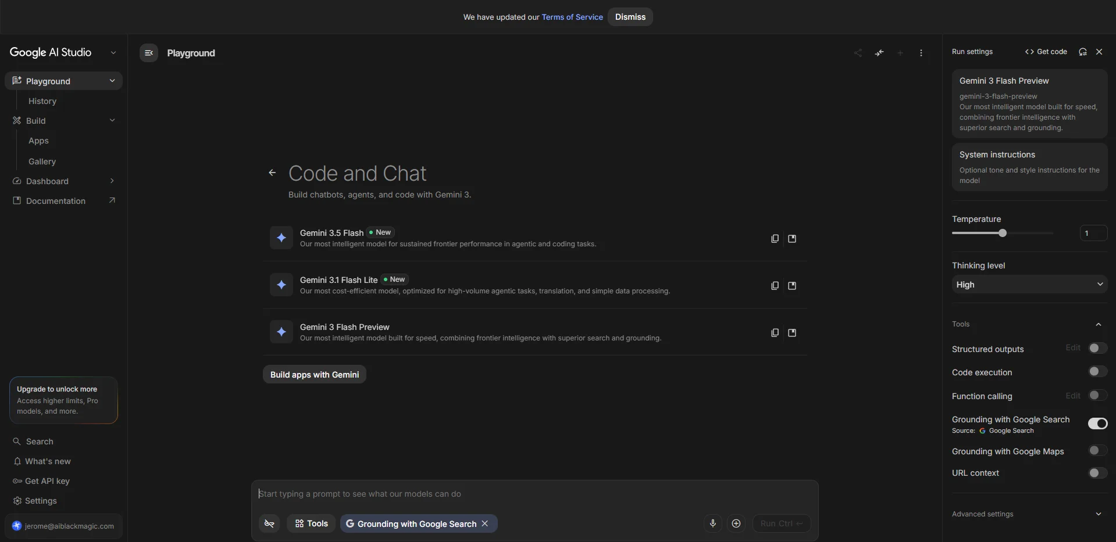The image size is (1116, 542).
Task: Select Gallery under Build
Action: 42,161
